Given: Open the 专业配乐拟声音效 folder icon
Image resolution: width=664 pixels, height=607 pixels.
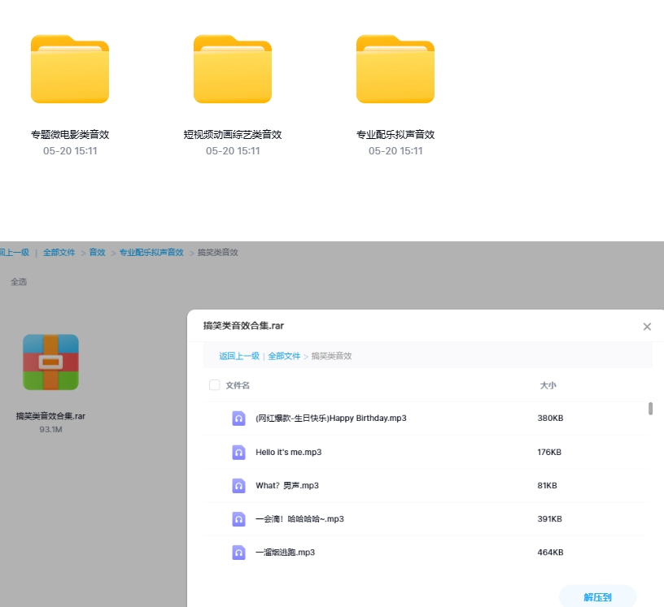Looking at the screenshot, I should click(x=395, y=70).
